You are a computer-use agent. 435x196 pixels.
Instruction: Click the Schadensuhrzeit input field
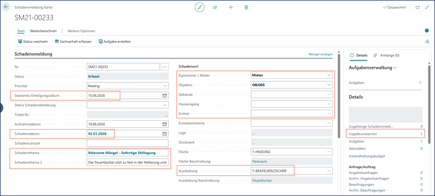pyautogui.click(x=128, y=143)
